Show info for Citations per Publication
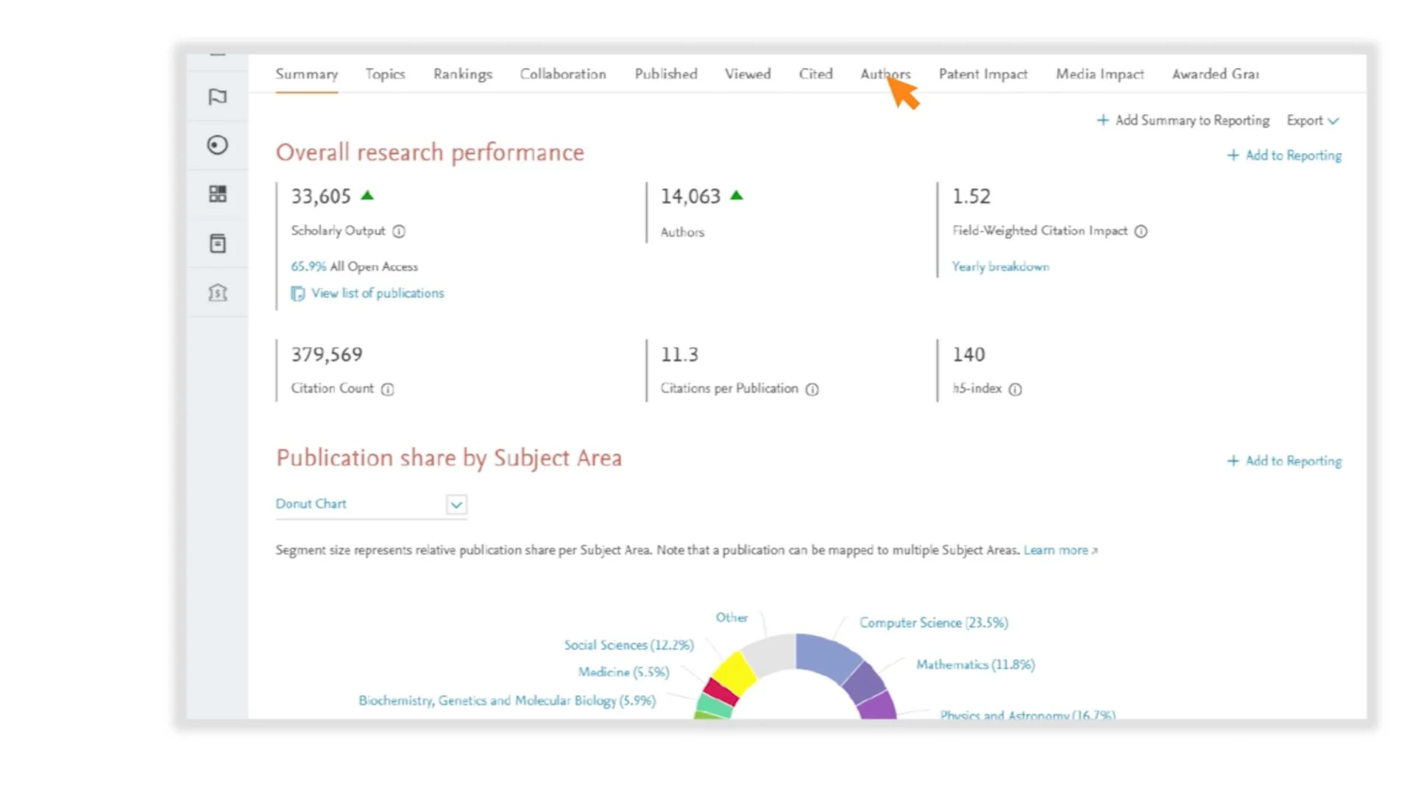This screenshot has height=795, width=1413. coord(812,389)
